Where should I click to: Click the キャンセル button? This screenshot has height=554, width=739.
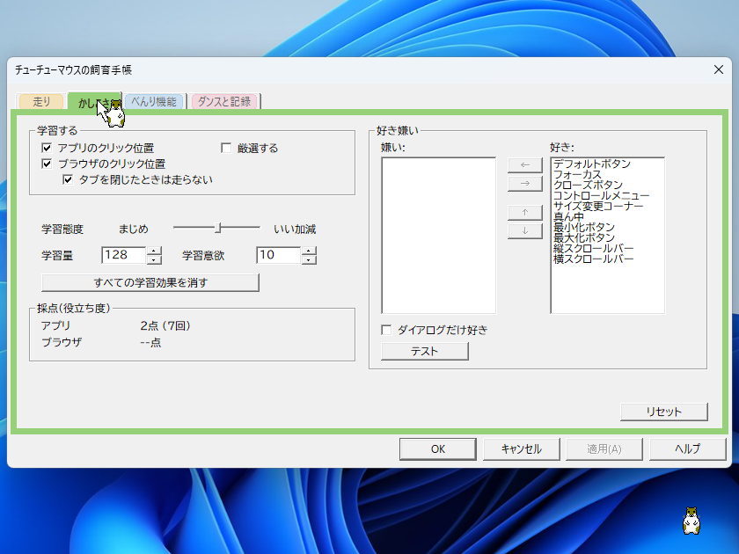coord(521,449)
